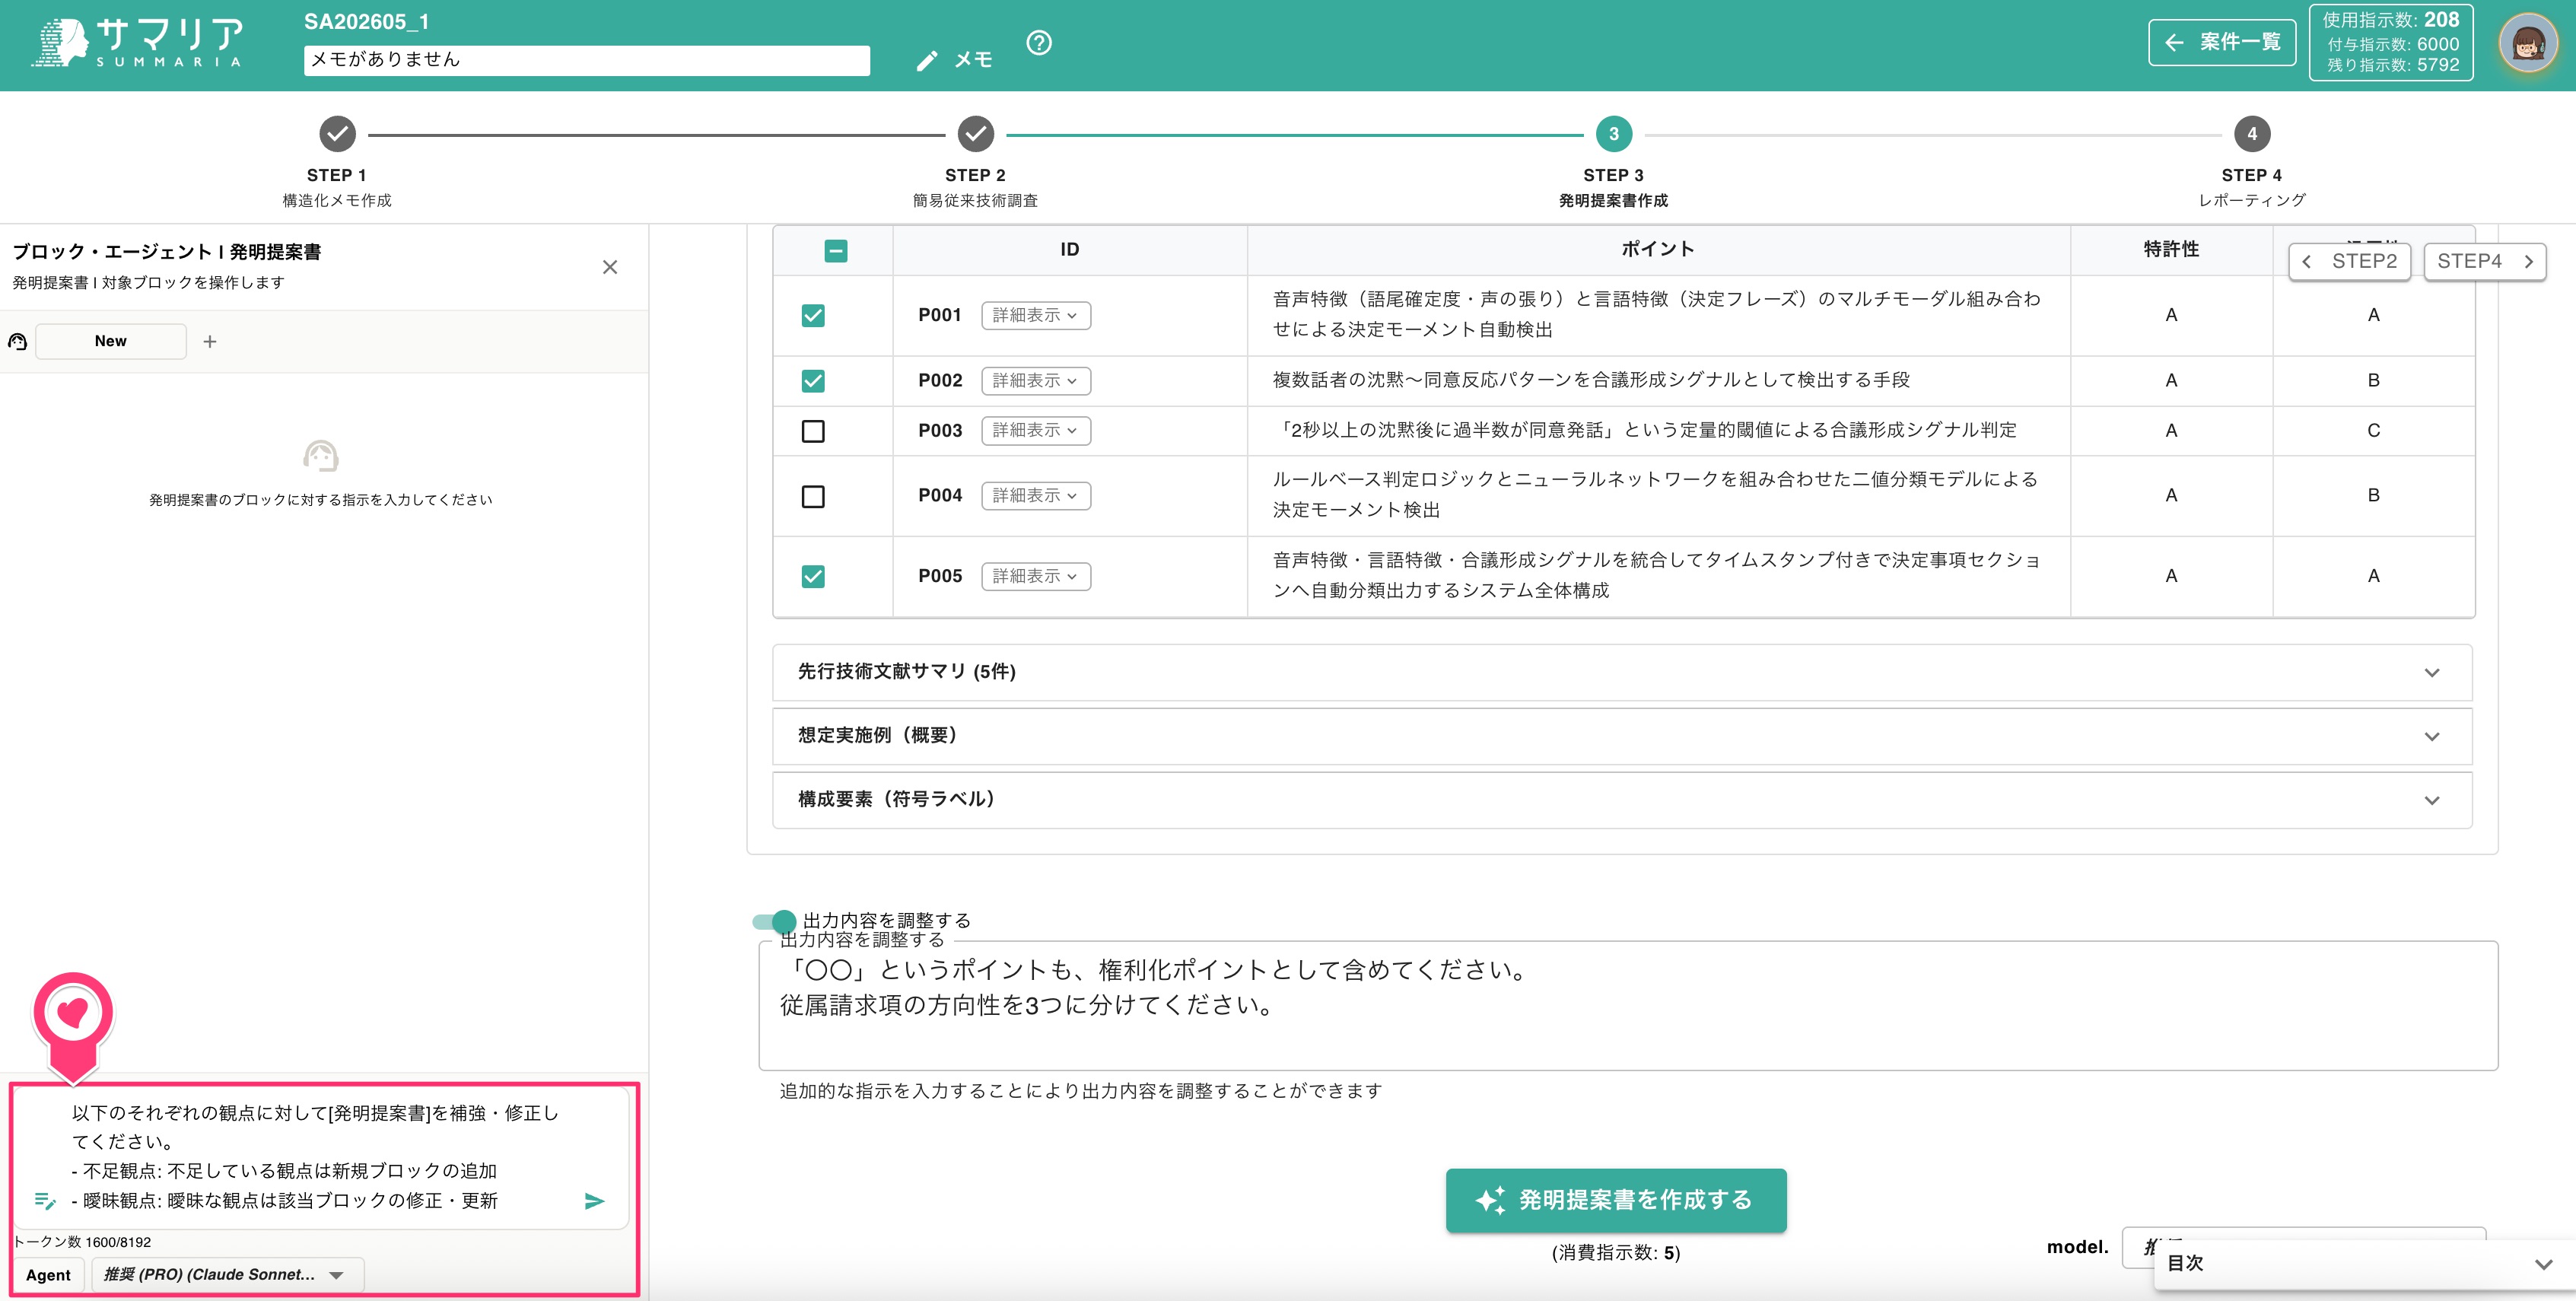Expand 想定実施例（概要） section
Screen dimensions: 2576x1301
[x=1622, y=736]
